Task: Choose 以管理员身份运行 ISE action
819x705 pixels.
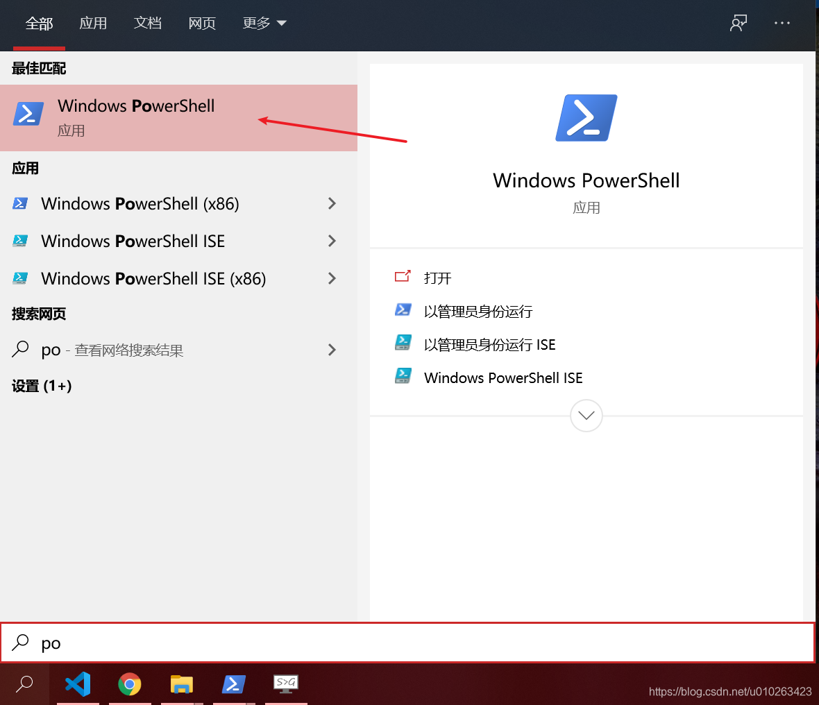Action: pyautogui.click(x=490, y=345)
